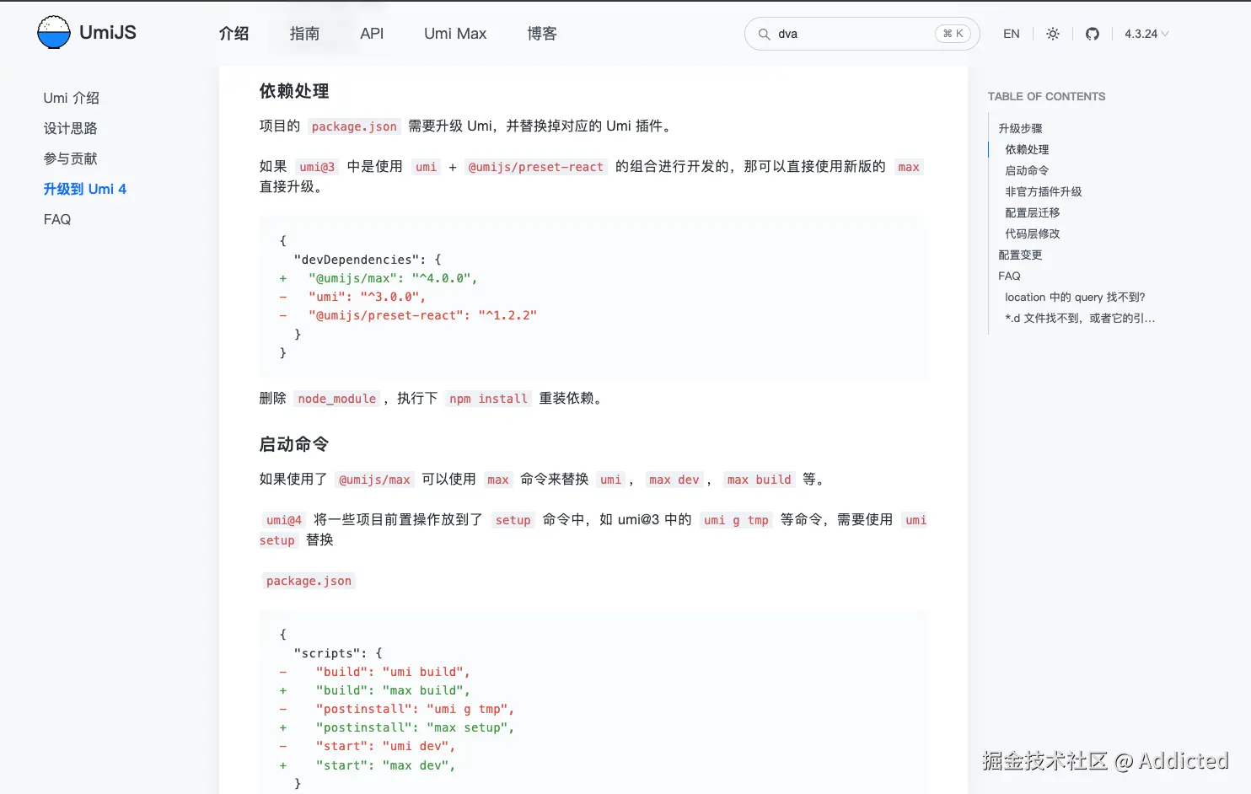Click the 依赖处理 section heading

coord(294,91)
